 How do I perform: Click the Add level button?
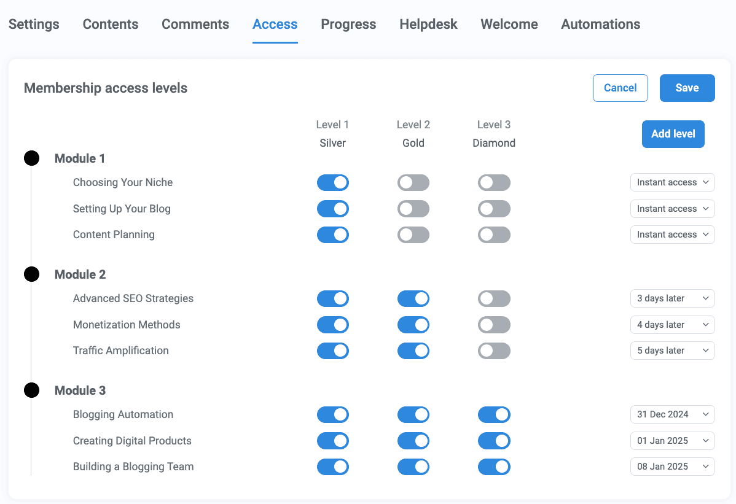pos(673,134)
